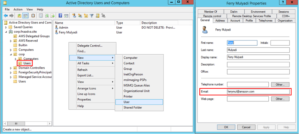Switch to the Account tab
Viewport: 299px width, 134px height.
pos(235,20)
